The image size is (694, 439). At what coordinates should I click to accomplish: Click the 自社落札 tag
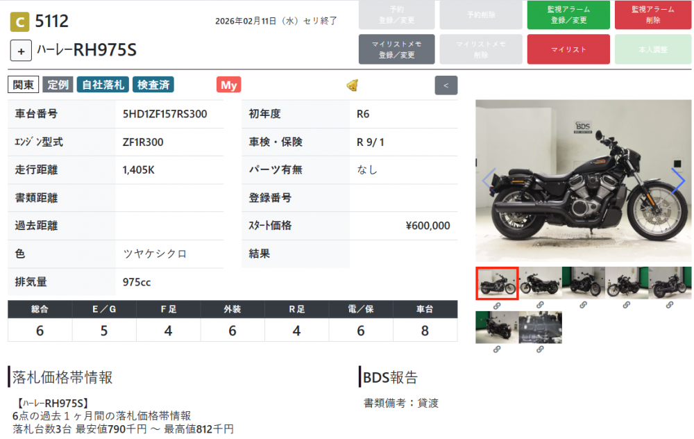click(103, 85)
